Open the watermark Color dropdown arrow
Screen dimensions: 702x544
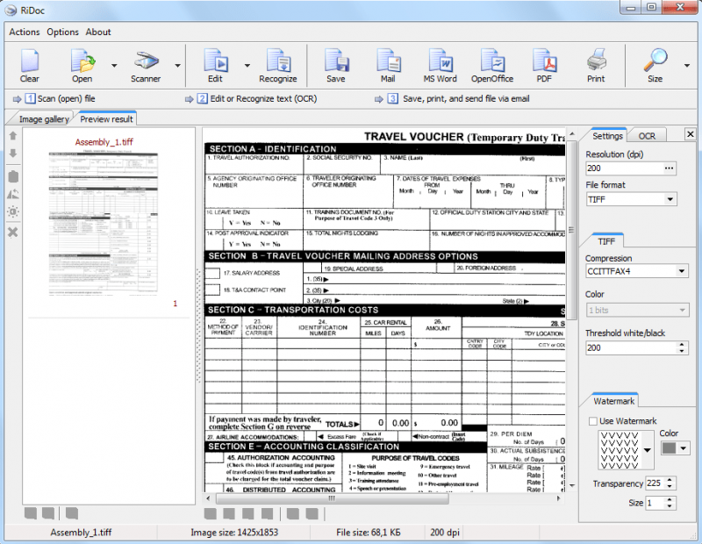(684, 448)
